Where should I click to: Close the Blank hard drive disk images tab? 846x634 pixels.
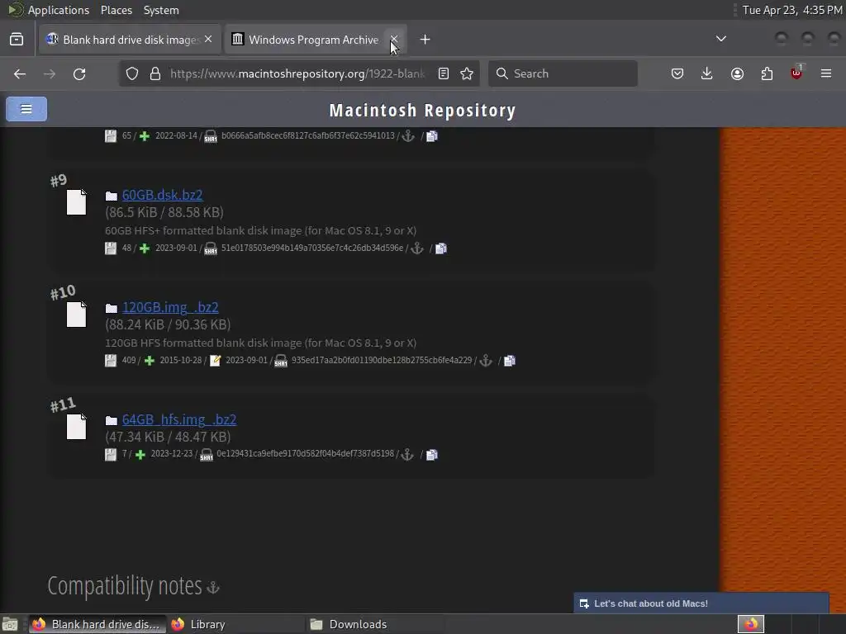(x=208, y=40)
